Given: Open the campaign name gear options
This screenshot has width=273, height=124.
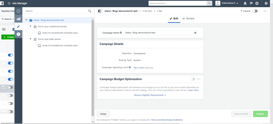Looking at the screenshot, I should [195, 33].
